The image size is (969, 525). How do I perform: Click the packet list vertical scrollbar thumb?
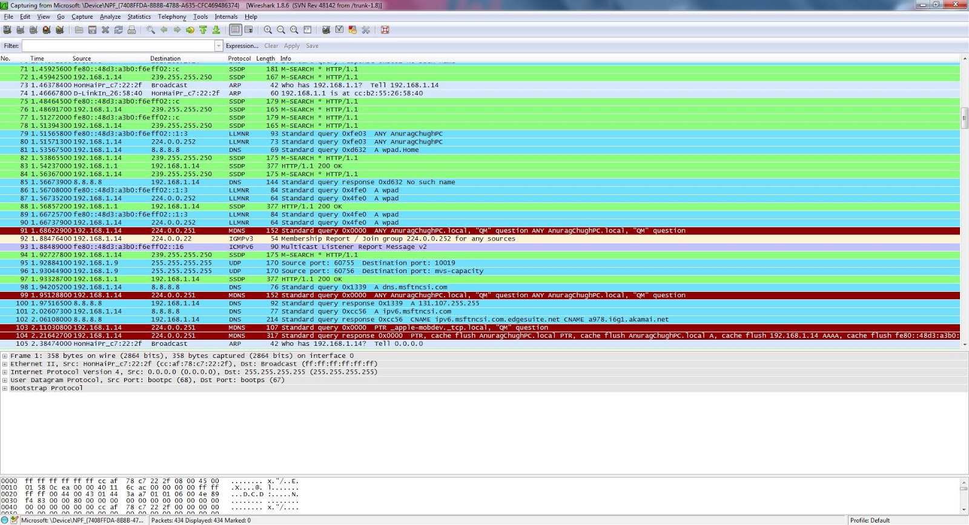pos(965,117)
